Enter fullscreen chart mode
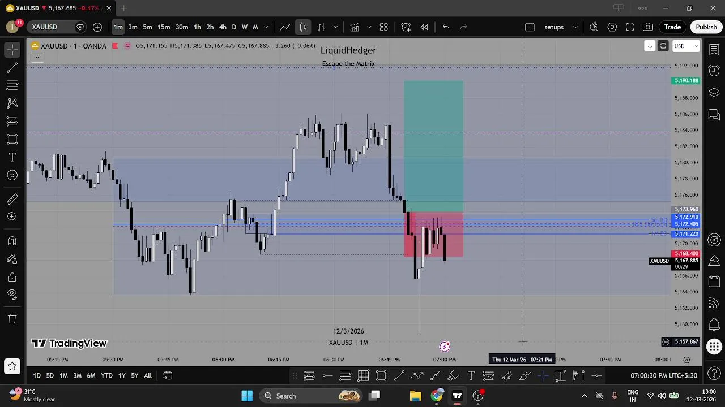This screenshot has height=407, width=725. pyautogui.click(x=630, y=27)
